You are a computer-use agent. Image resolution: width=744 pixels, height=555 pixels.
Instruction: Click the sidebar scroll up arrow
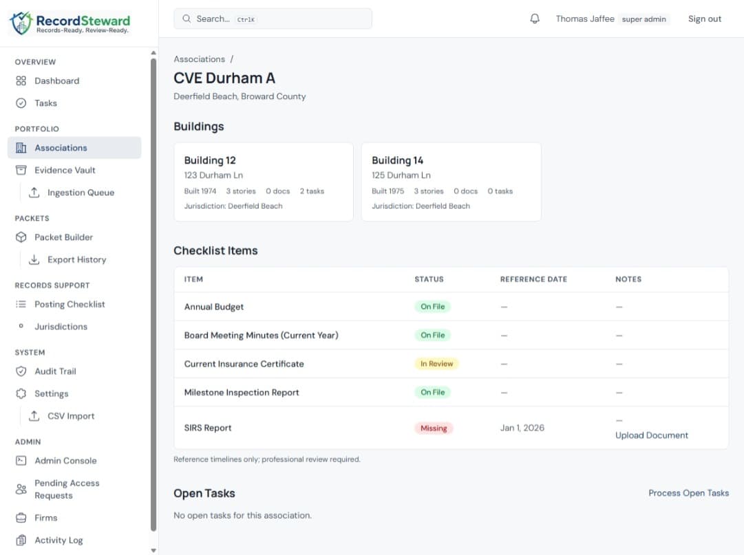[x=153, y=52]
